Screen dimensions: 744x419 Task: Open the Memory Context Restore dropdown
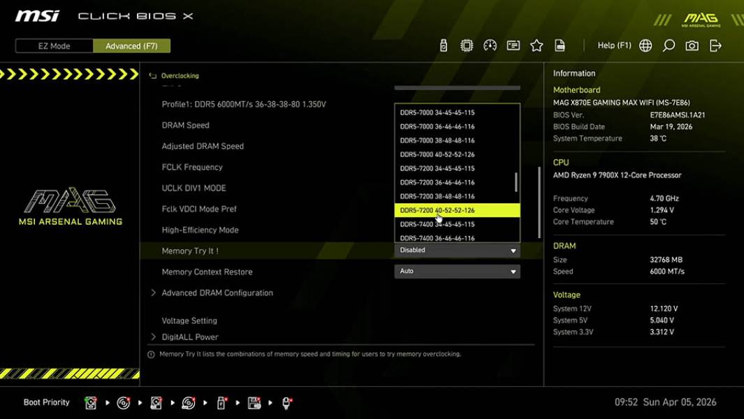click(x=457, y=271)
